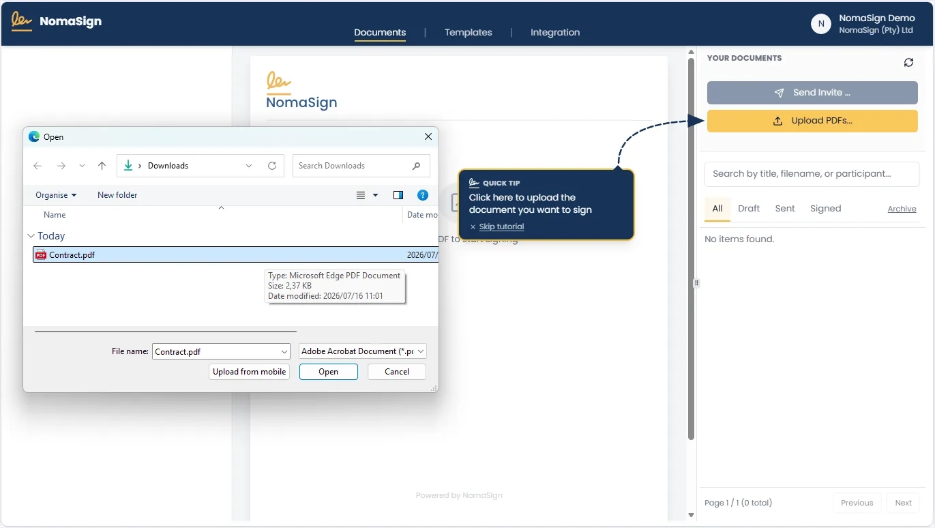The width and height of the screenshot is (935, 528).
Task: Click the N user avatar circle
Action: (x=821, y=24)
